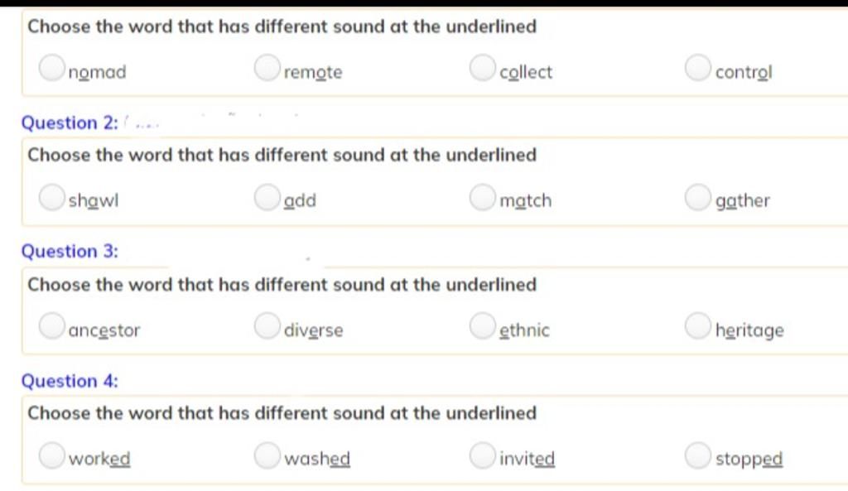The width and height of the screenshot is (848, 491).
Task: Pick the "match" answer choice
Action: (483, 197)
